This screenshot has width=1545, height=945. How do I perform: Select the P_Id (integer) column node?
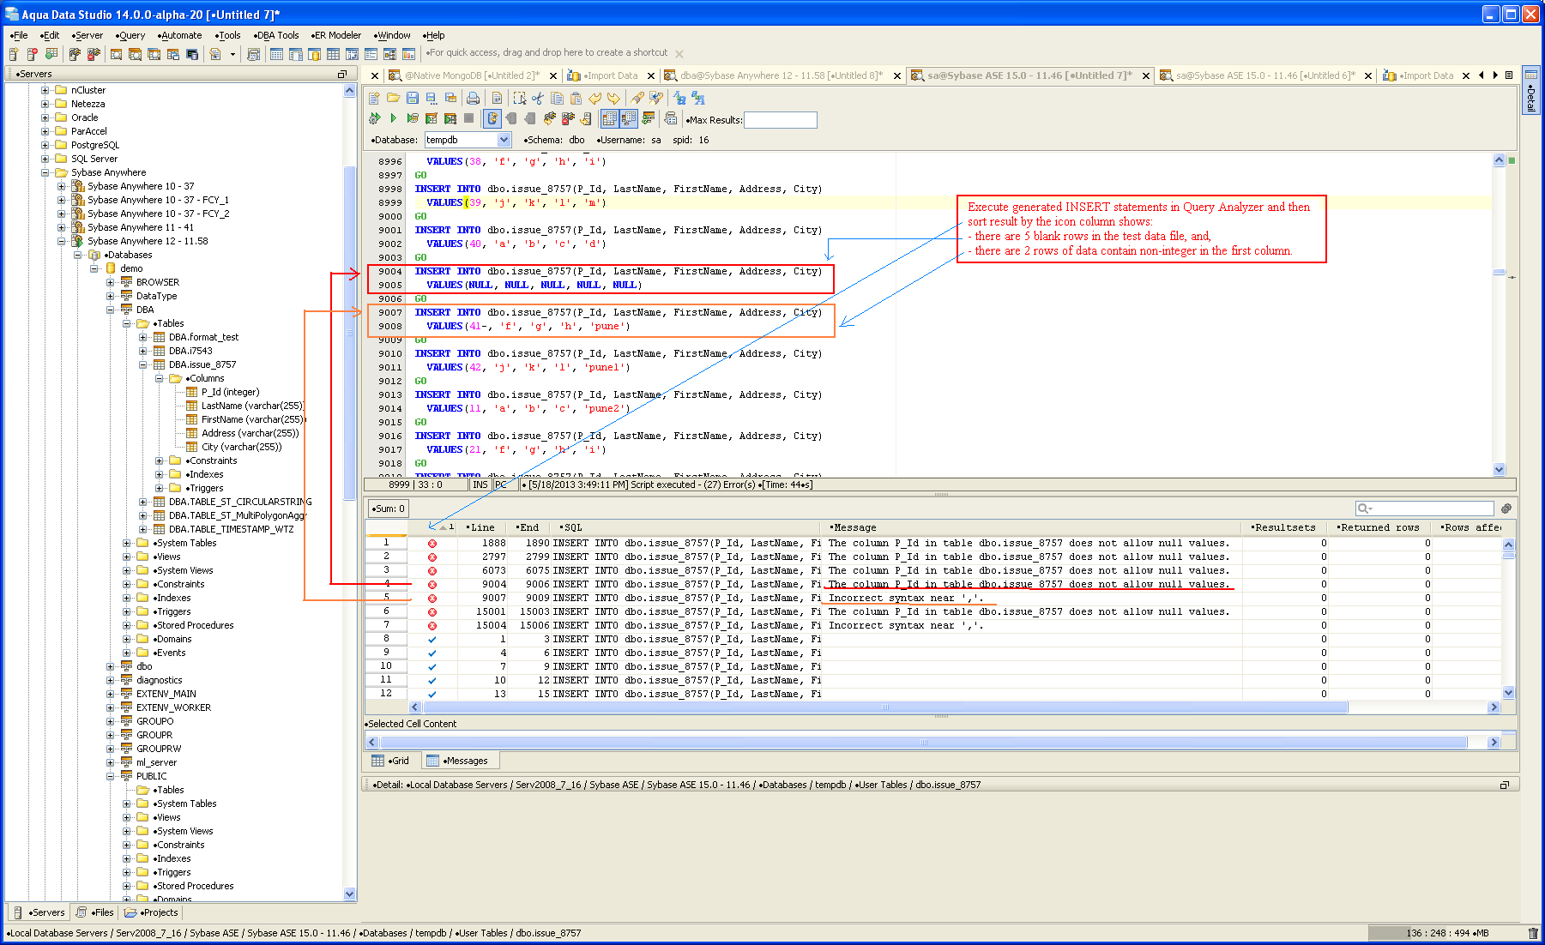(x=230, y=392)
